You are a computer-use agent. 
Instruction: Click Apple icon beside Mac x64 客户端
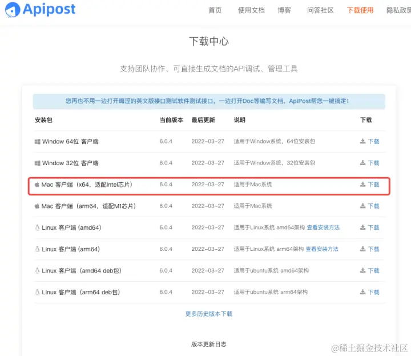tap(37, 185)
